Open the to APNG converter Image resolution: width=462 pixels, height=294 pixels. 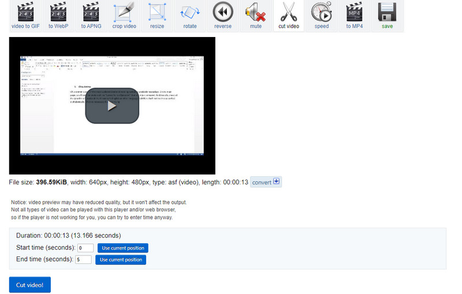click(x=90, y=16)
